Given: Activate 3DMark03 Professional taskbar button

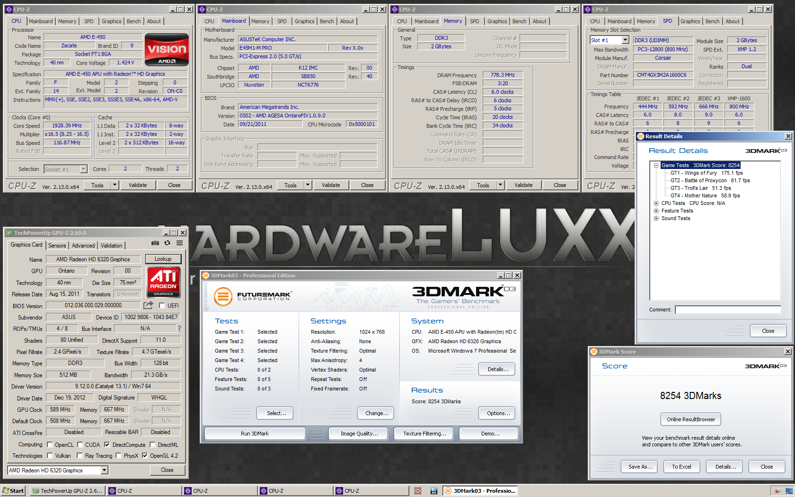Looking at the screenshot, I should [x=480, y=491].
